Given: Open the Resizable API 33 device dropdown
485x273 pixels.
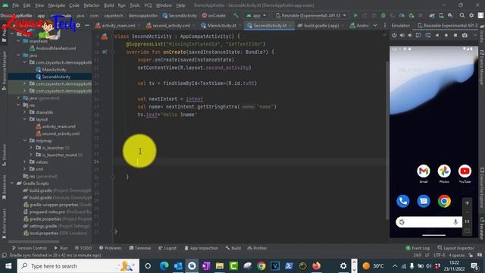Looking at the screenshot, I should pyautogui.click(x=311, y=15).
